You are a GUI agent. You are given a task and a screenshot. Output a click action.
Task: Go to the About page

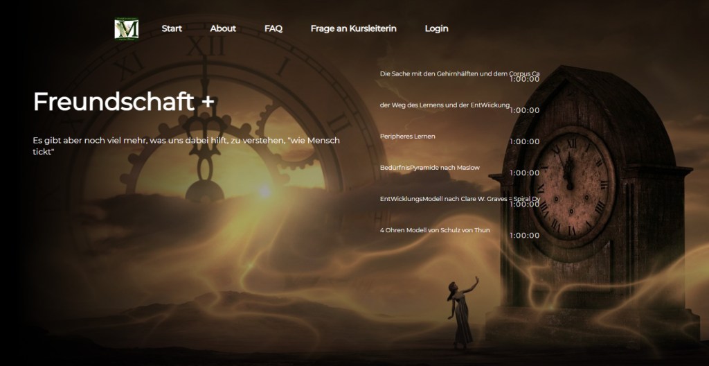(223, 28)
